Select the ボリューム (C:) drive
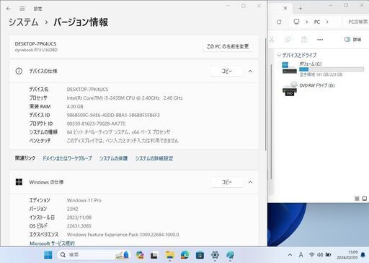369x263 pixels. click(x=323, y=69)
